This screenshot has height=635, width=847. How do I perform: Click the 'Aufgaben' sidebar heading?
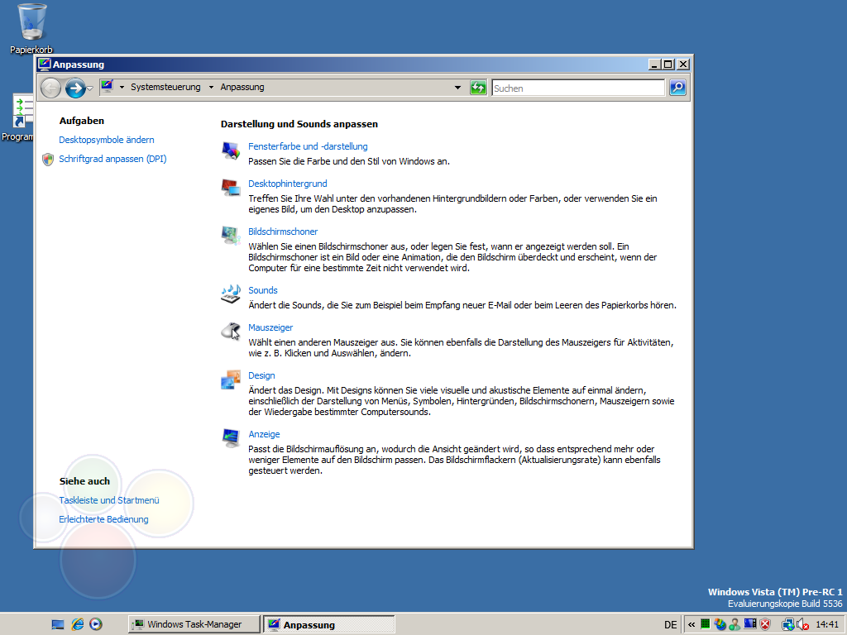(x=82, y=121)
